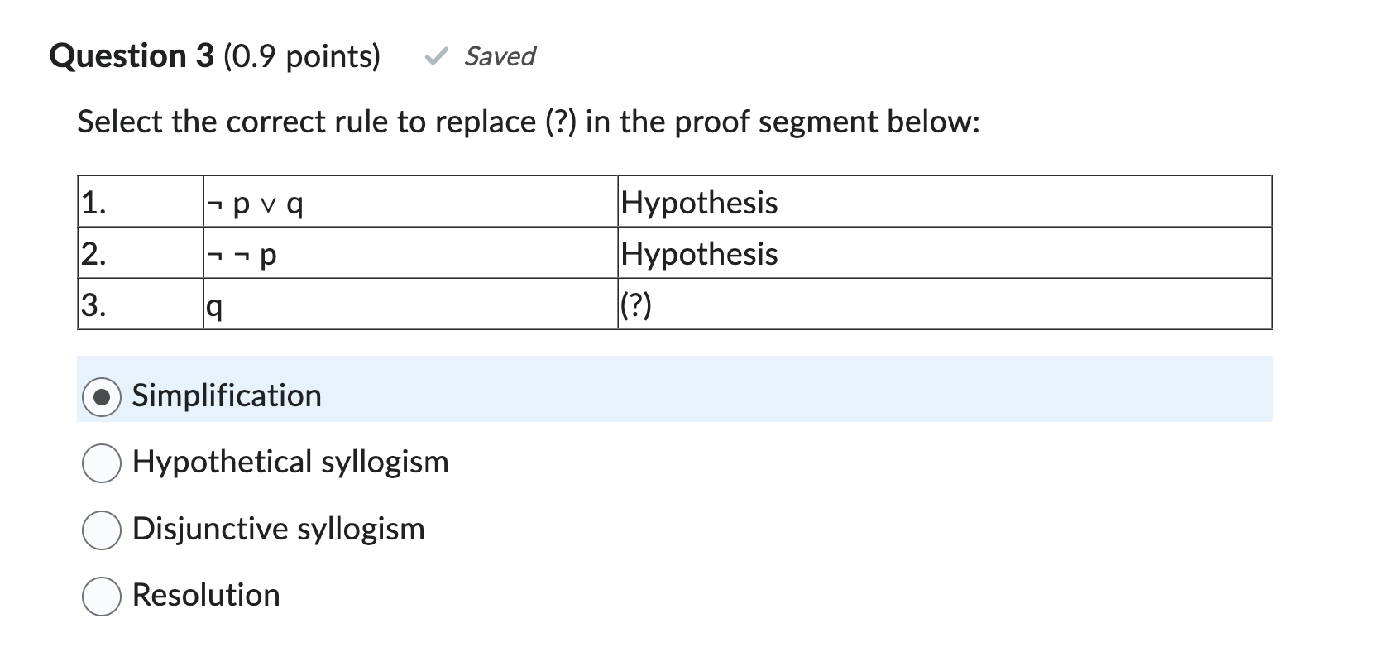Mark the Resolution radio button

102,596
